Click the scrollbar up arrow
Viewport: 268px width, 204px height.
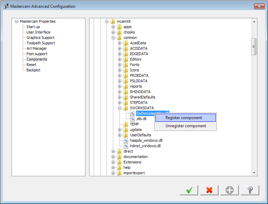pyautogui.click(x=254, y=22)
